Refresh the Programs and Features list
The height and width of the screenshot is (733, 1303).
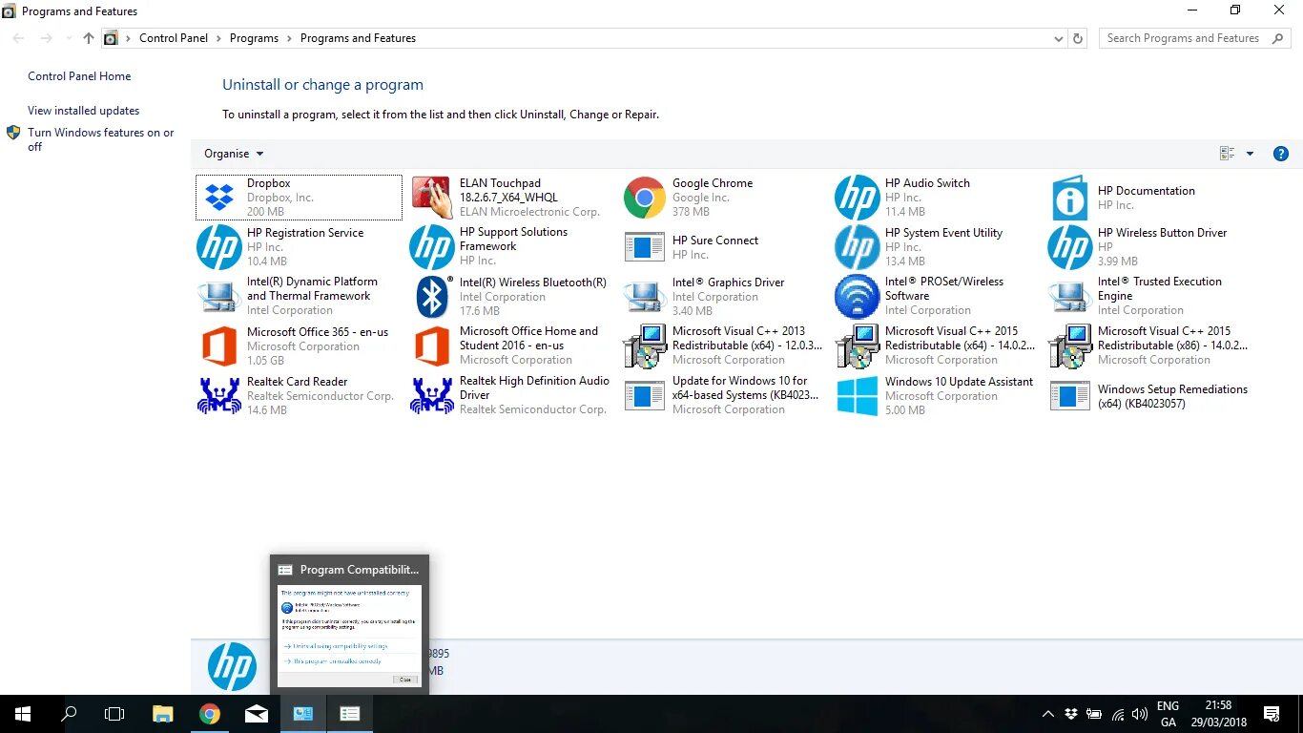pyautogui.click(x=1078, y=38)
